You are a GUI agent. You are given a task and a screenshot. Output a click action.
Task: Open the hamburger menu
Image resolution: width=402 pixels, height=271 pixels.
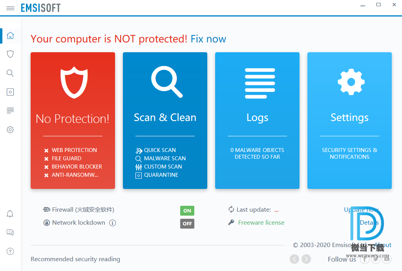pos(10,9)
